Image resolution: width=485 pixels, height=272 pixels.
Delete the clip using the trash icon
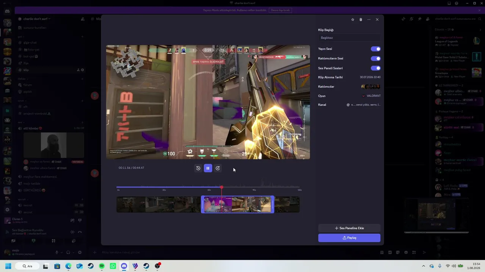tap(361, 20)
